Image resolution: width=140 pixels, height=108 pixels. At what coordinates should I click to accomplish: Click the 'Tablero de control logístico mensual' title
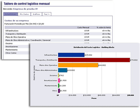[x=27, y=4]
